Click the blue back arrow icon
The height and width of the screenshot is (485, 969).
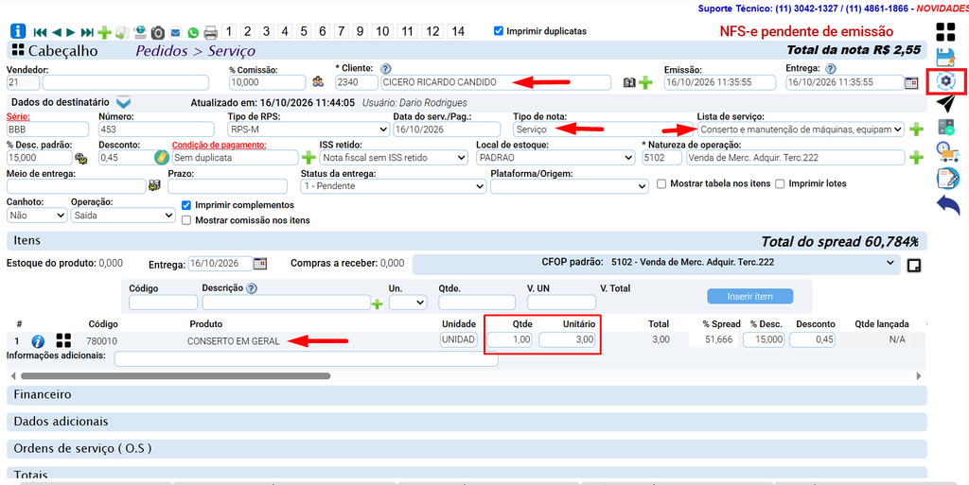(947, 204)
